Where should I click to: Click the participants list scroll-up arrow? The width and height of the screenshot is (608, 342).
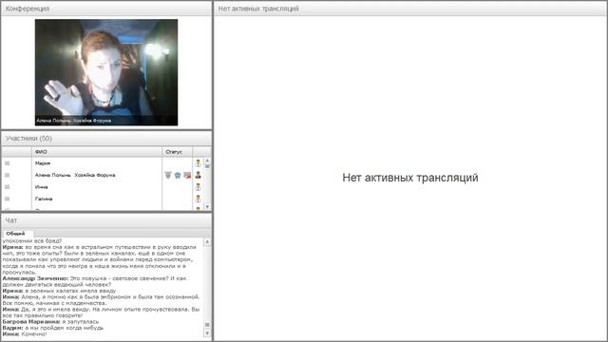pyautogui.click(x=207, y=161)
